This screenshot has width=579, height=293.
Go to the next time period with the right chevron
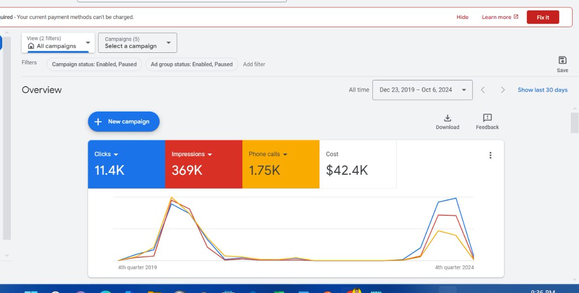coord(503,90)
